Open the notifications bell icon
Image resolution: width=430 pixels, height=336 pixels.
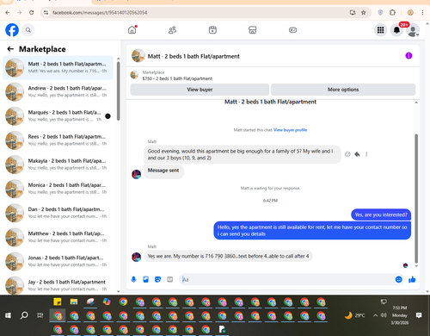coord(396,30)
